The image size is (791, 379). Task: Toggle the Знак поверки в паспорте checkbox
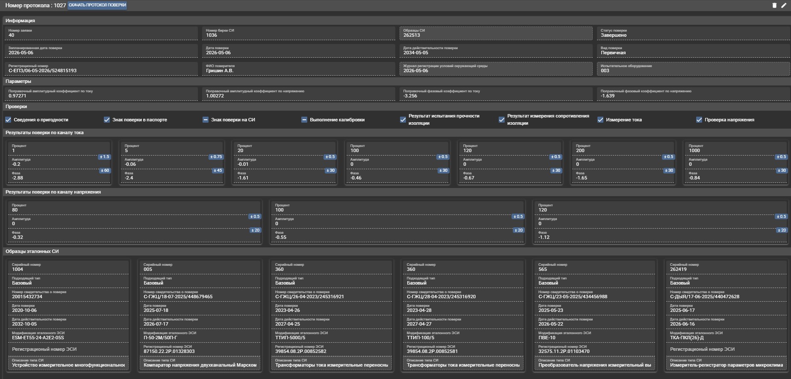point(107,120)
